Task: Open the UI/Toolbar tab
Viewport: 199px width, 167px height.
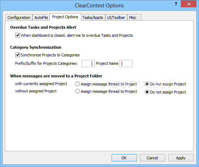Action: (x=116, y=18)
